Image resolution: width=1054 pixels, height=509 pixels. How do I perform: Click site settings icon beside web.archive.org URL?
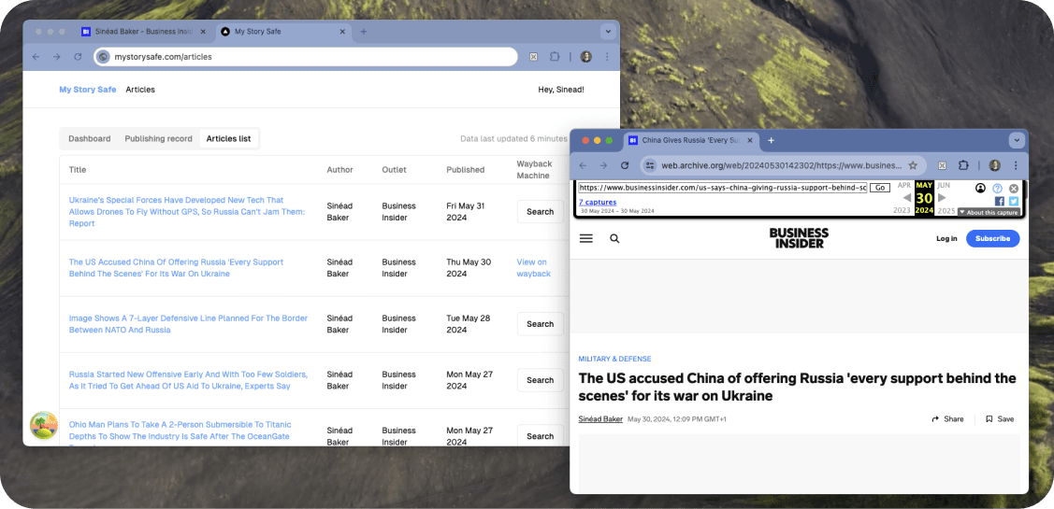[x=650, y=165]
